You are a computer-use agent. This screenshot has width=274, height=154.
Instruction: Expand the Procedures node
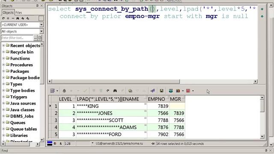tap(3, 65)
